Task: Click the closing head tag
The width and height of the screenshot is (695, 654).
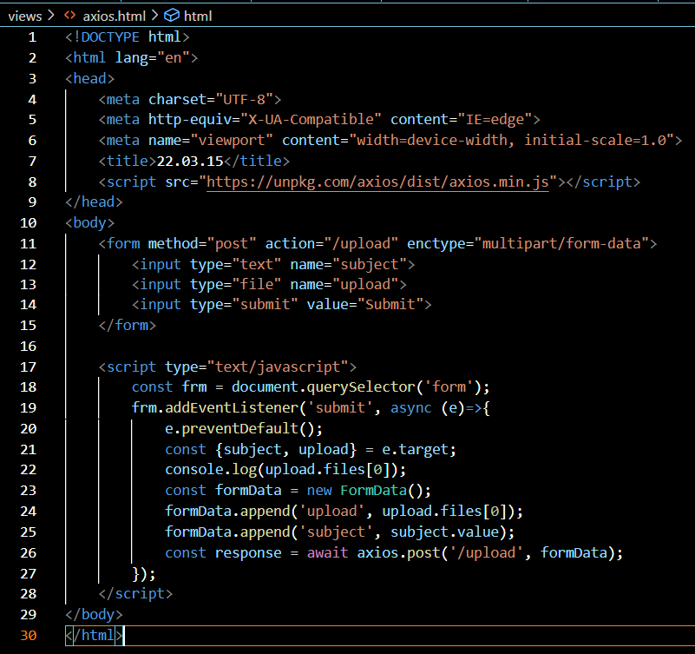Action: click(94, 201)
